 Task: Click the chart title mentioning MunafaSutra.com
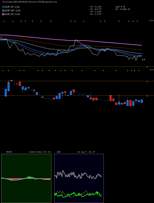[x=30, y=2]
